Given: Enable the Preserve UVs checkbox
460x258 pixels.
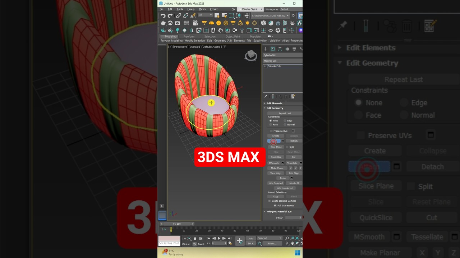Looking at the screenshot, I should (x=271, y=131).
